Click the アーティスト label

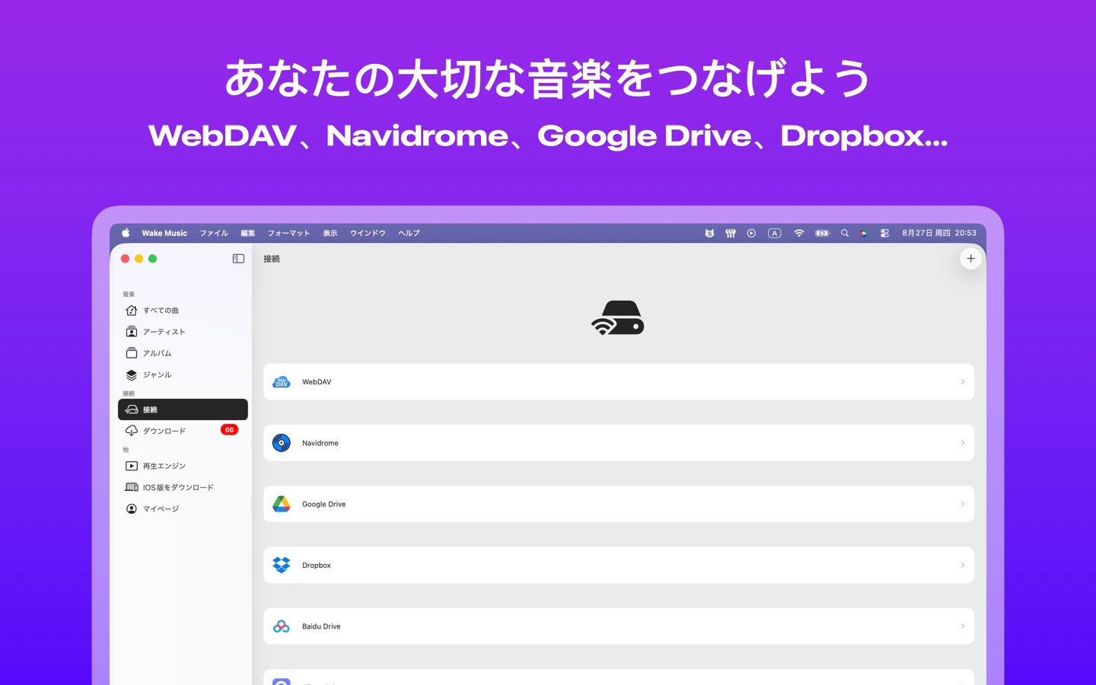164,332
